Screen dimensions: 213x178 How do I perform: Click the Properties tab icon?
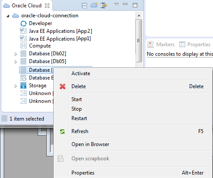(182, 44)
